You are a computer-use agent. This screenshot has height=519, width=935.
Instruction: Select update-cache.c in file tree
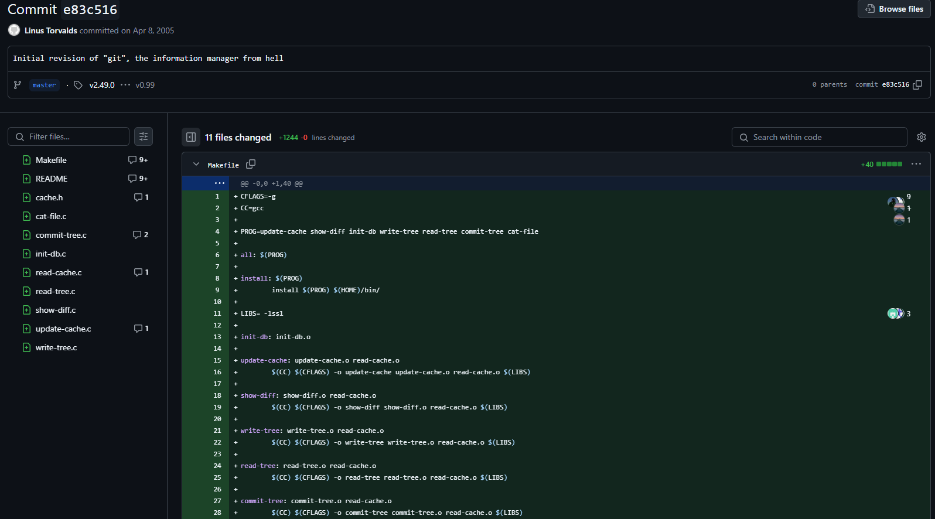63,329
